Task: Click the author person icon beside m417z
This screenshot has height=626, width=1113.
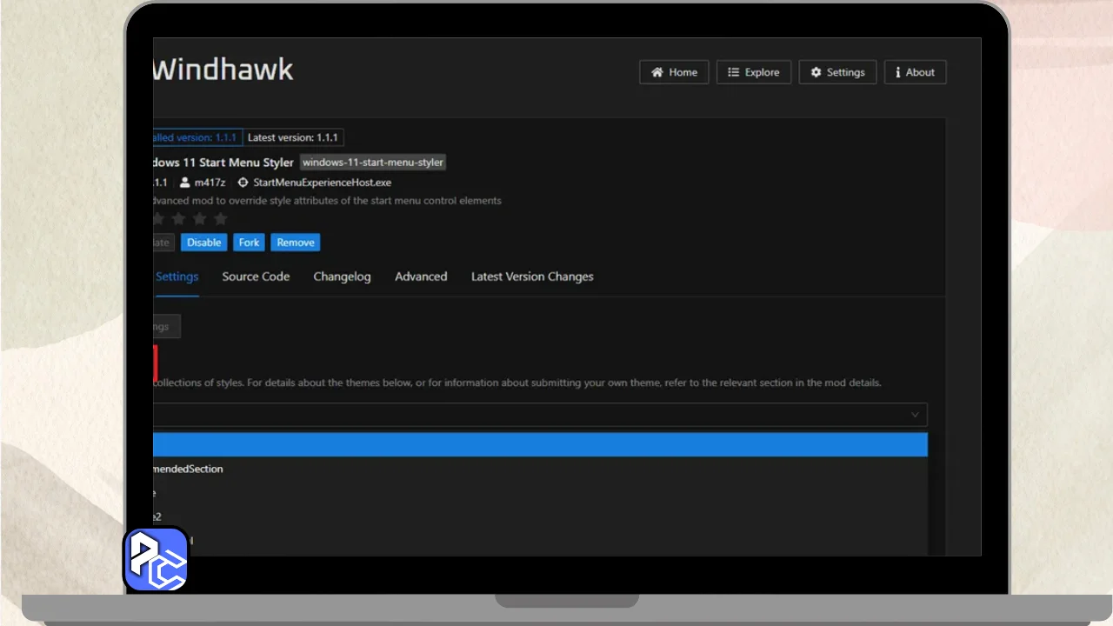Action: click(x=184, y=183)
